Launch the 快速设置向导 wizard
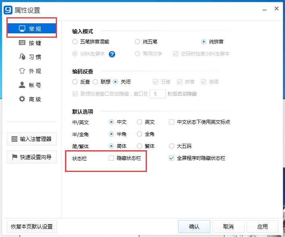Viewport: 285px width, 237px height. [32, 157]
